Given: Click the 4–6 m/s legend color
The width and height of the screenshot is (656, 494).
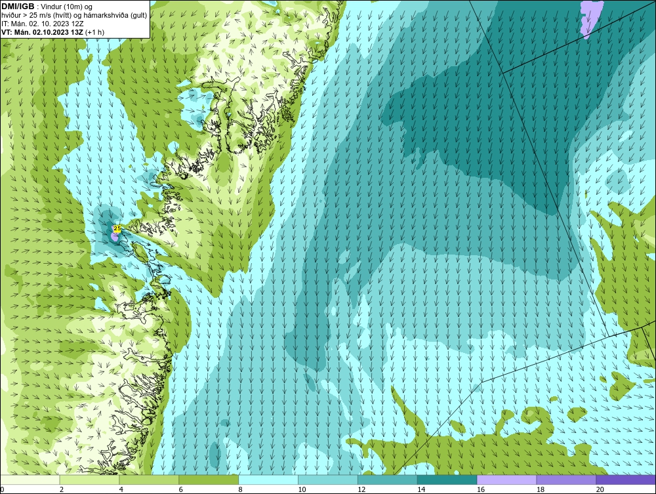Looking at the screenshot, I should point(149,480).
